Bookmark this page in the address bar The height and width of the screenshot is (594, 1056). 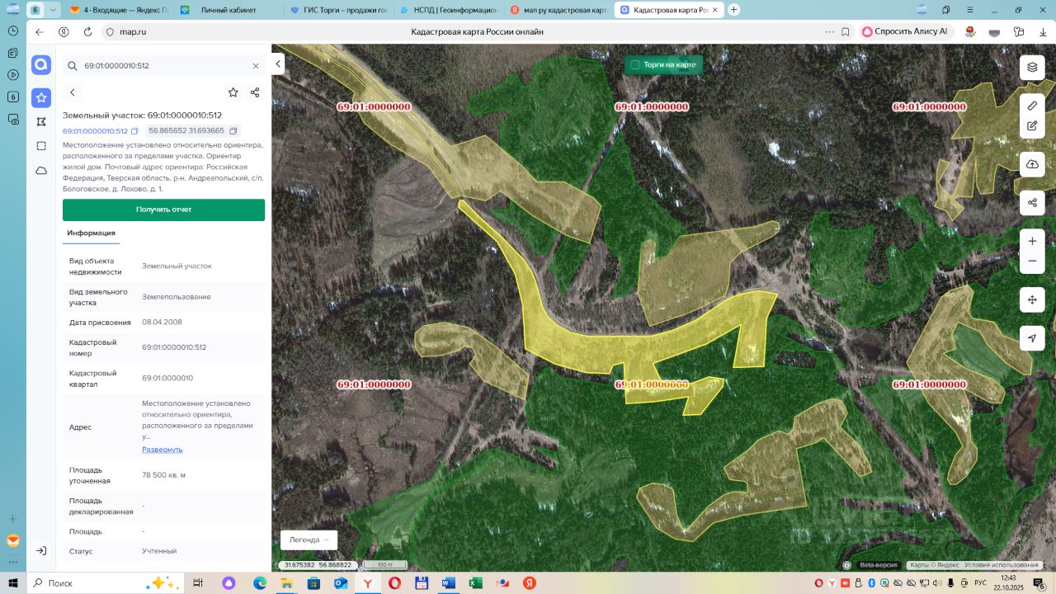pyautogui.click(x=846, y=31)
